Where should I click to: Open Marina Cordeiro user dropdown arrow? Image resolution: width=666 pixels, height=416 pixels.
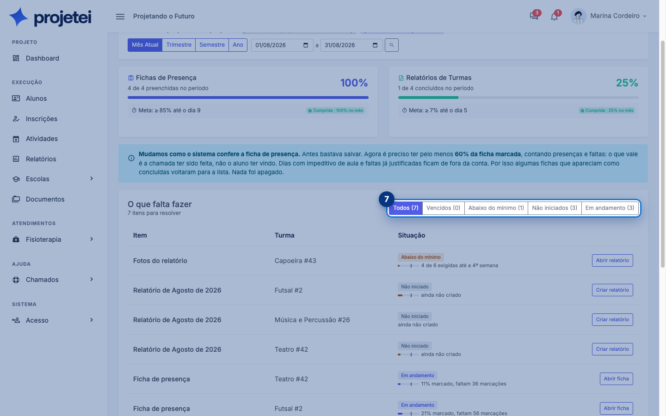coord(645,16)
